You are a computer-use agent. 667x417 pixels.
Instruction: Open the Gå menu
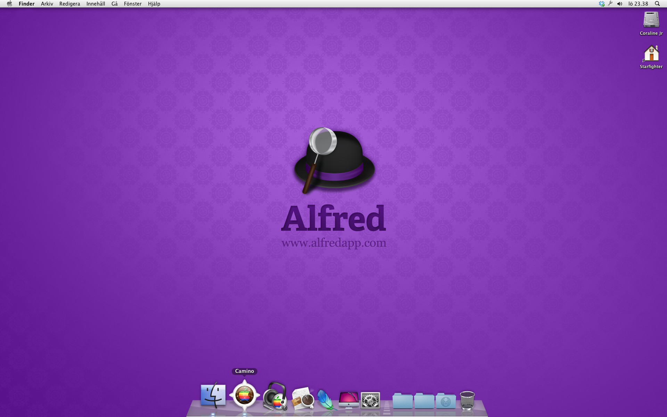[x=114, y=4]
